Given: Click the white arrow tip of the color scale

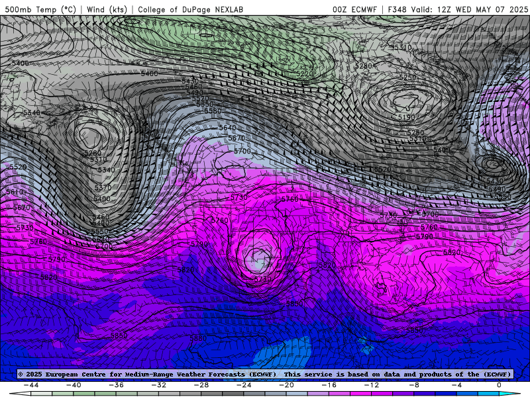Looking at the screenshot, I should click(20, 394).
